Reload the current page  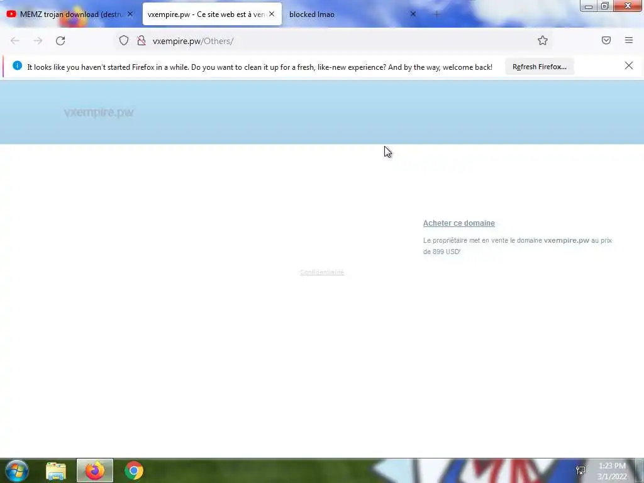pyautogui.click(x=60, y=41)
